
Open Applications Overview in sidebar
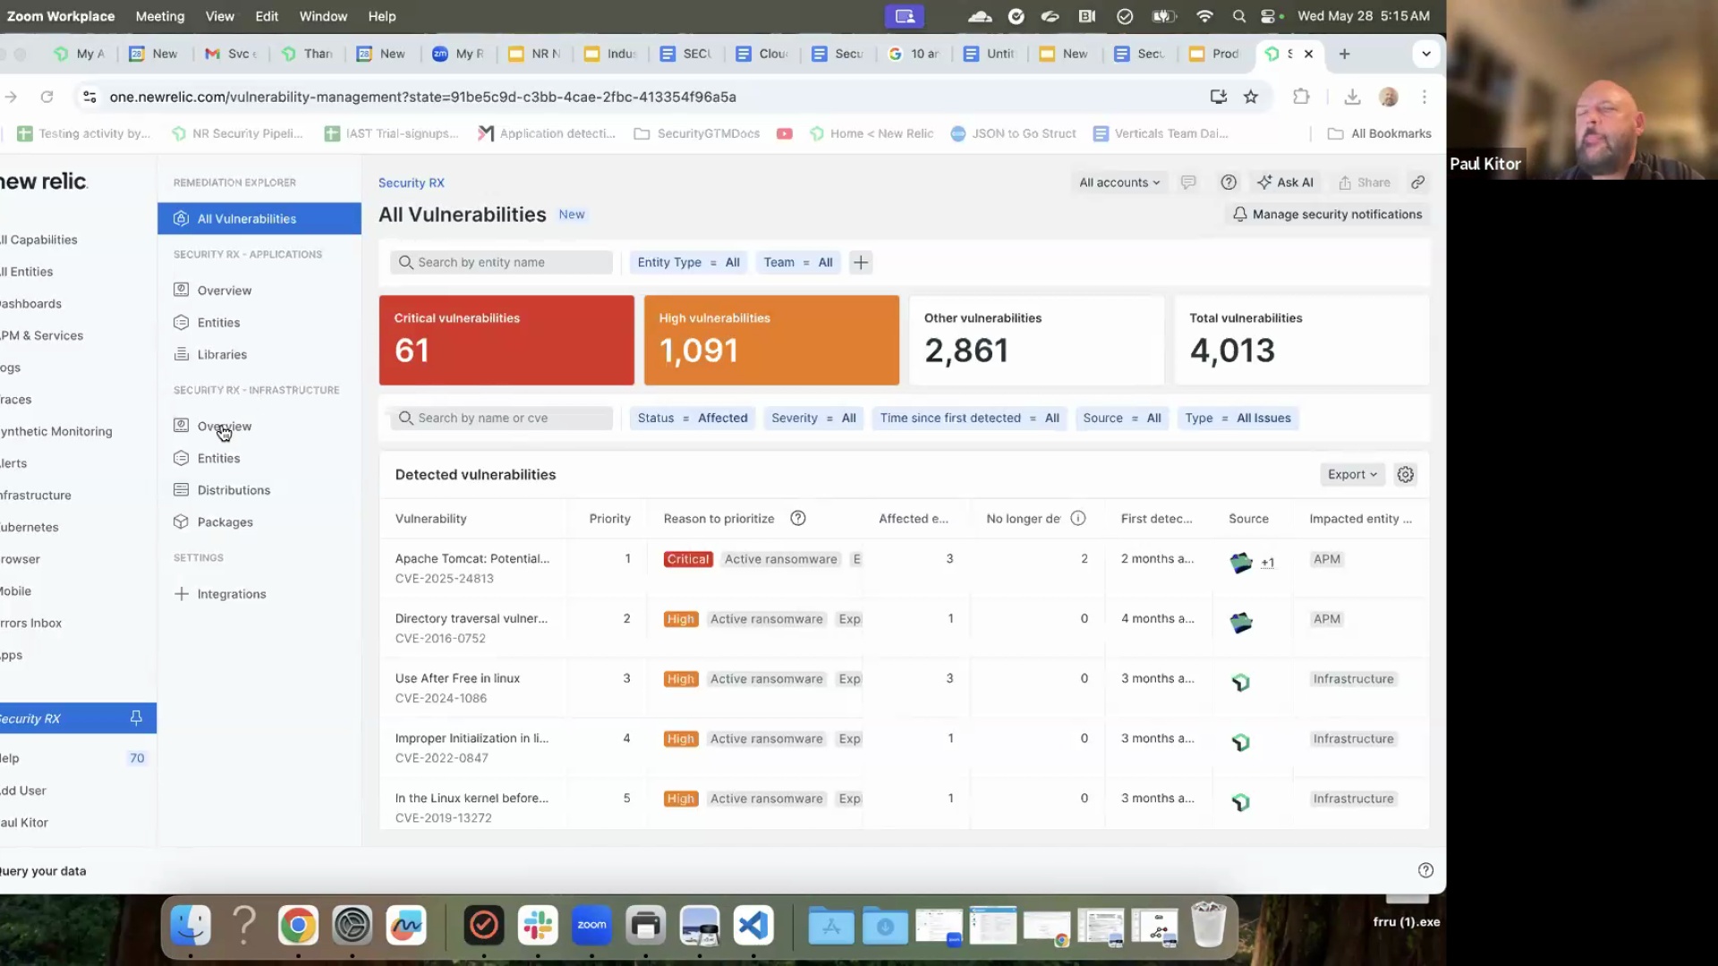click(224, 291)
